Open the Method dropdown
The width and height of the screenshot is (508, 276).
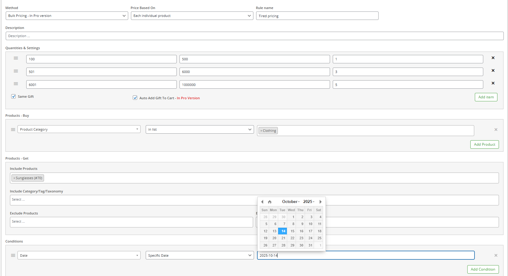coord(67,16)
